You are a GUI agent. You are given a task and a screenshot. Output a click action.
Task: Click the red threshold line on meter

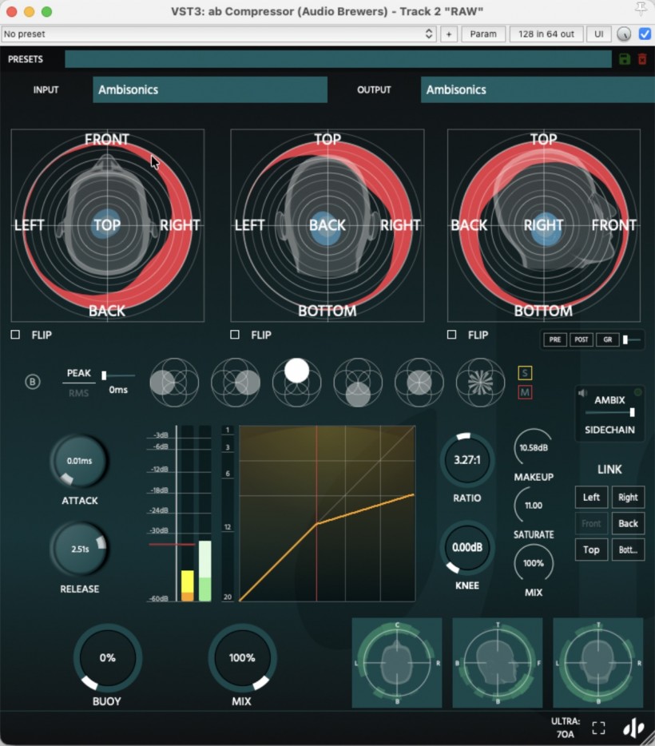[x=172, y=544]
